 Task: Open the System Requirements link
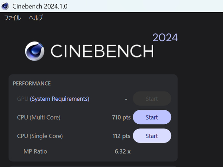click(x=59, y=99)
